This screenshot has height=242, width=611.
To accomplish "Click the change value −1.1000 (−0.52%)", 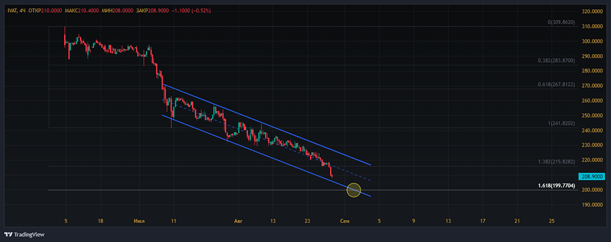I will (191, 11).
